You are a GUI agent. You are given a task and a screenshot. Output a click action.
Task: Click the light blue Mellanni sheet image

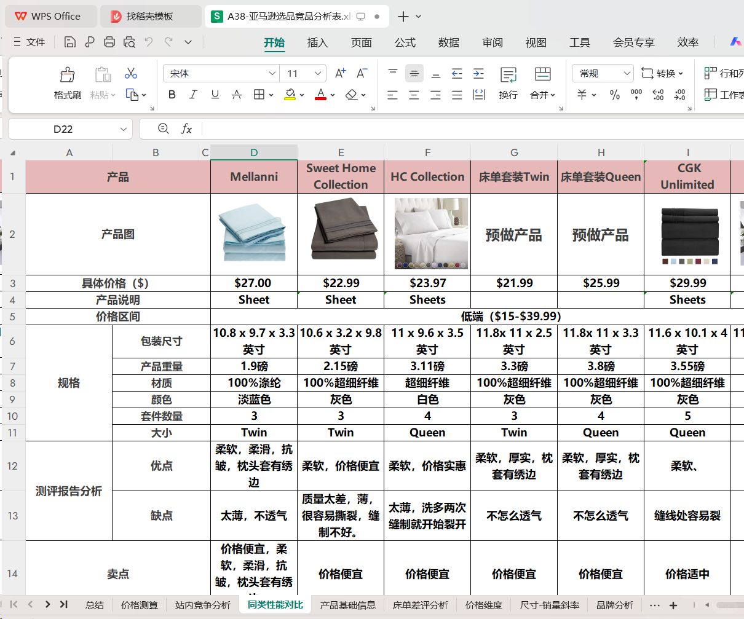253,232
